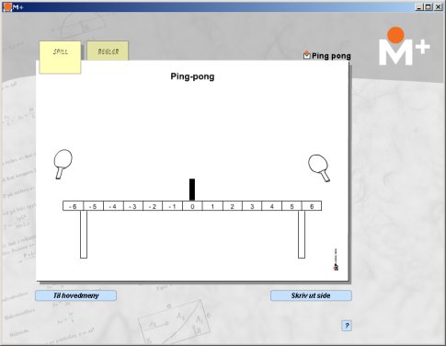Open the SPILL tab
Viewport: 446px width, 346px height.
60,57
